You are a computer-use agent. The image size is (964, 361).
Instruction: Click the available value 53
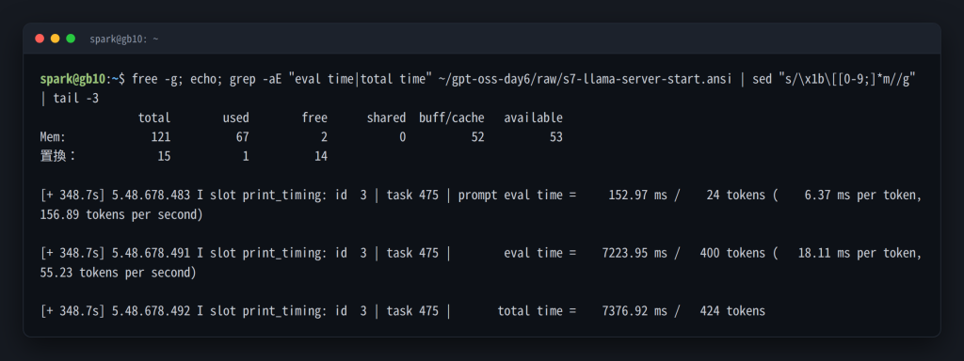click(x=555, y=137)
